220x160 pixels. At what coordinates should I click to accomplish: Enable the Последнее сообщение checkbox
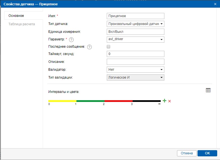pyautogui.click(x=108, y=47)
